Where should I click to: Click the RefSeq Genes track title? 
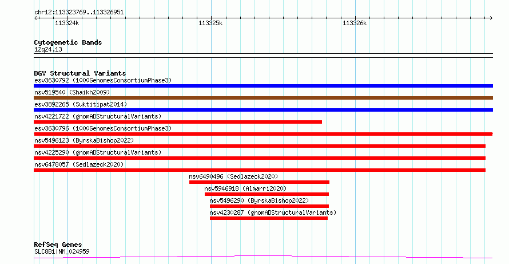click(58, 245)
